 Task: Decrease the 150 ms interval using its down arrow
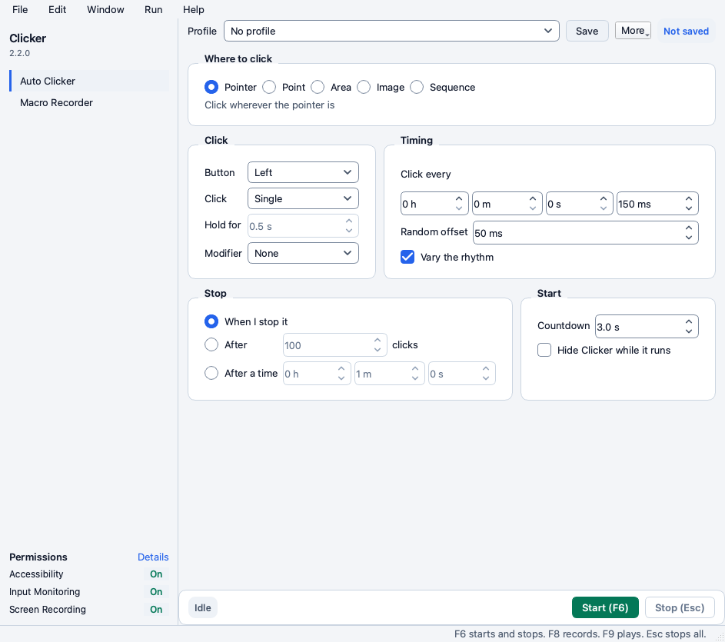(x=689, y=208)
